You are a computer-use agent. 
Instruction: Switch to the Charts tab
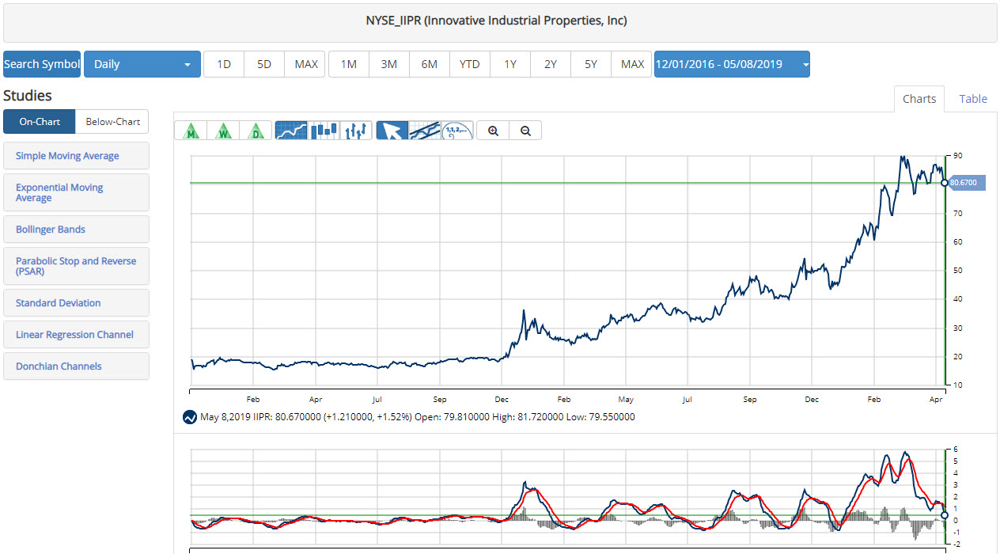[x=919, y=99]
